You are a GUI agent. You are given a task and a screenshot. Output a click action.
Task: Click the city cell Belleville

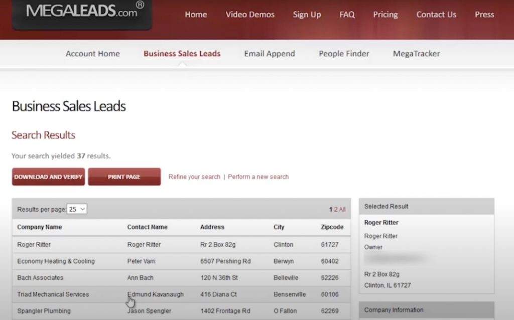(x=286, y=278)
